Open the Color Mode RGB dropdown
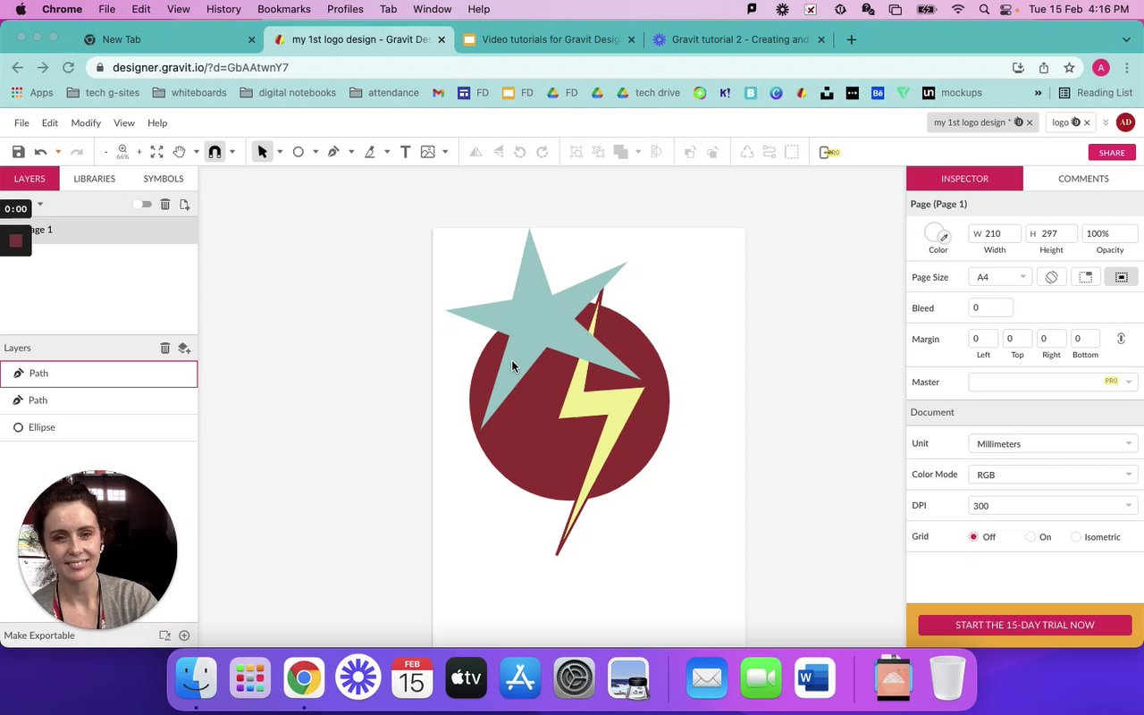 pyautogui.click(x=1052, y=475)
